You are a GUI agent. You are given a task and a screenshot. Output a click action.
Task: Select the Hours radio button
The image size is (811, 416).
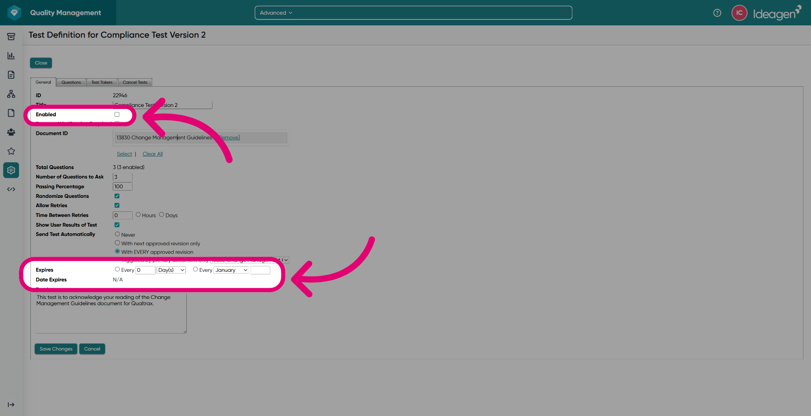[138, 215]
